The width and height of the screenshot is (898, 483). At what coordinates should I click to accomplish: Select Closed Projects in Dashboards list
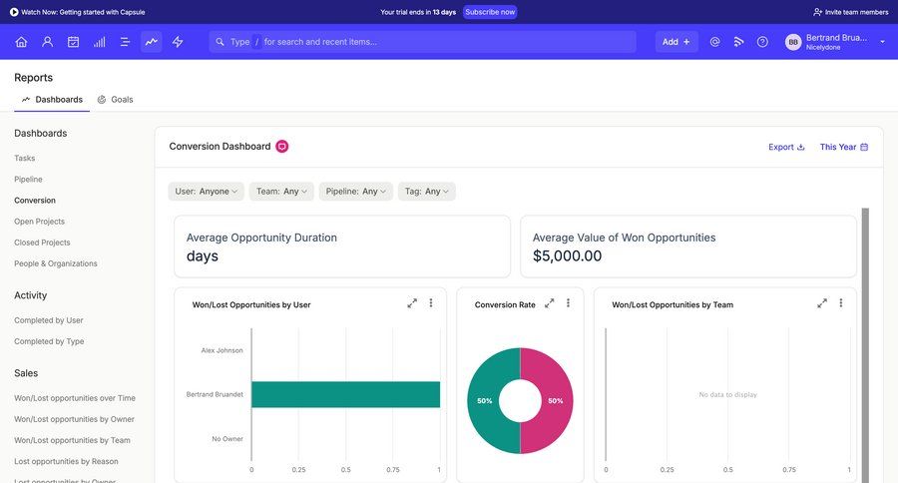click(42, 242)
